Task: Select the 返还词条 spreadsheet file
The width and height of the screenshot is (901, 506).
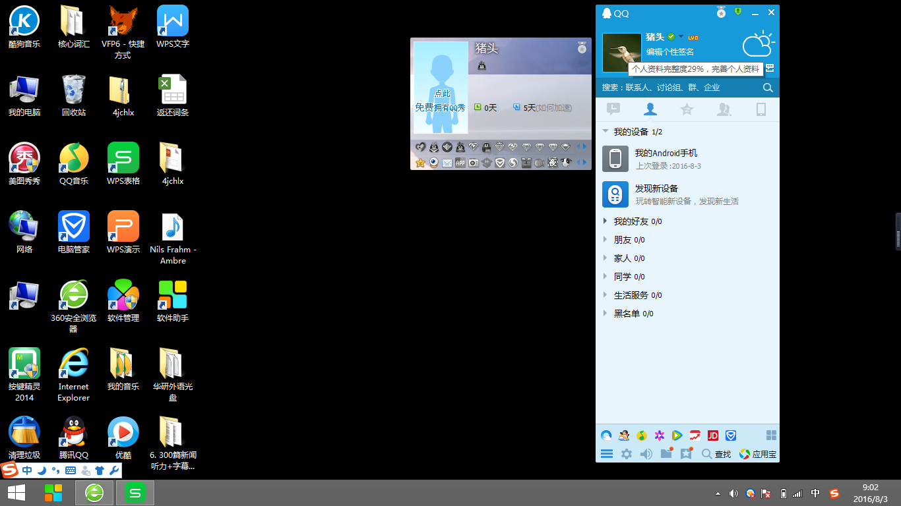Action: [x=173, y=96]
